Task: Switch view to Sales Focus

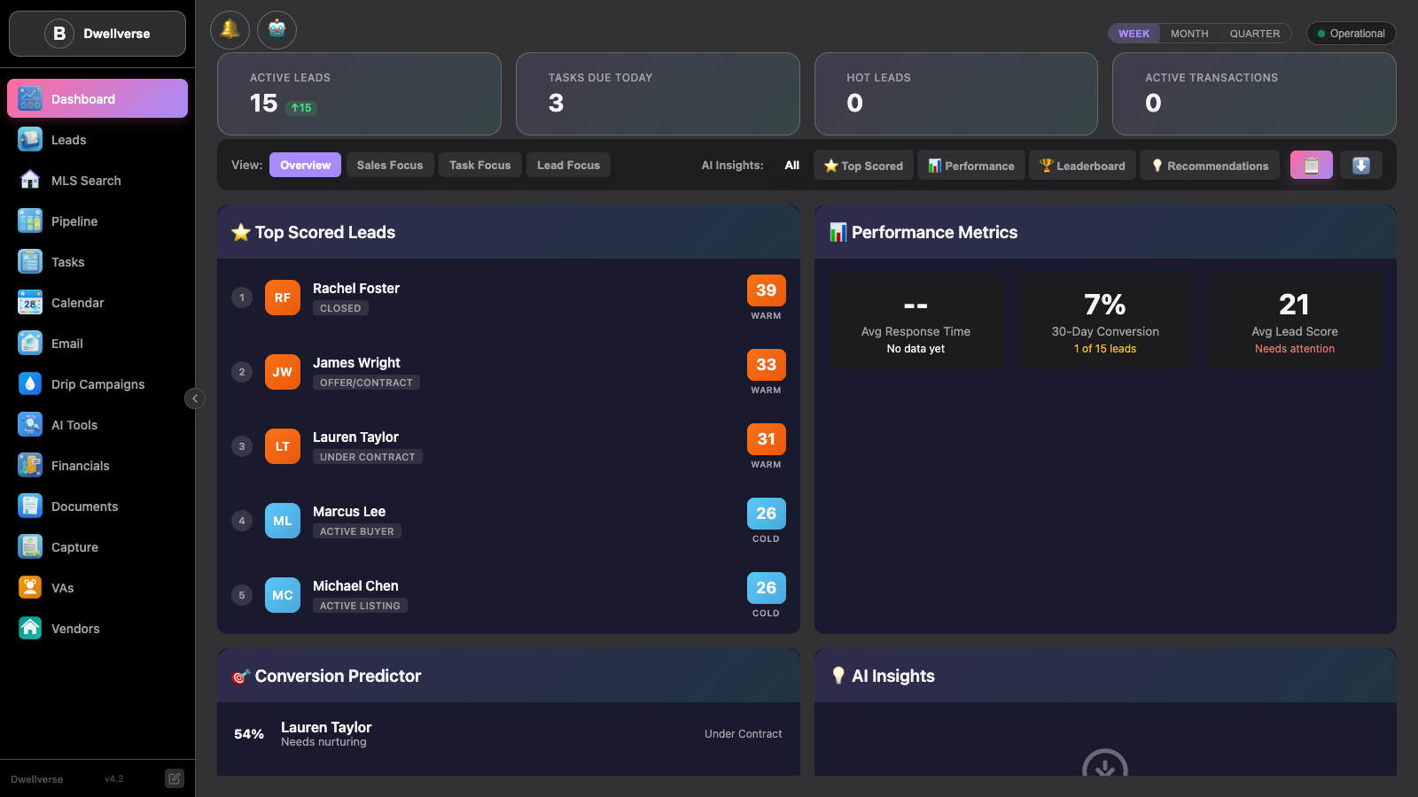Action: click(x=390, y=166)
